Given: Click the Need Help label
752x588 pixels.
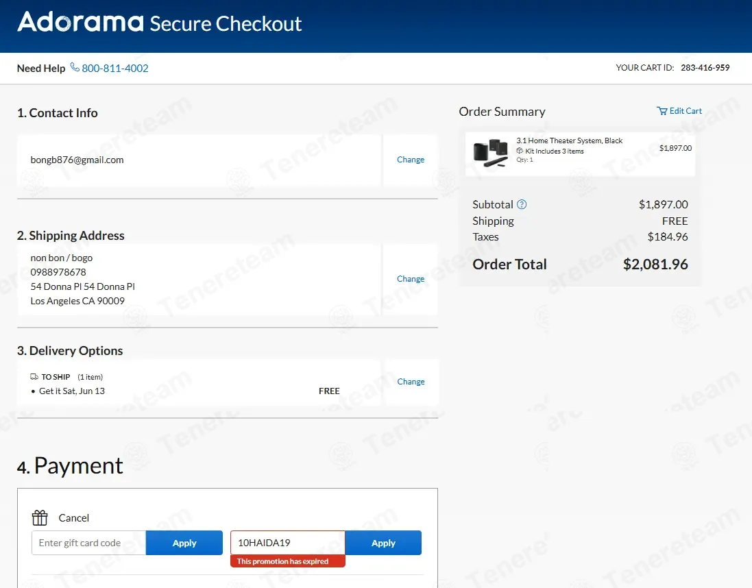Looking at the screenshot, I should pyautogui.click(x=41, y=68).
